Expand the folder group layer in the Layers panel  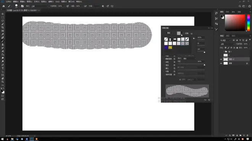pyautogui.click(x=224, y=52)
